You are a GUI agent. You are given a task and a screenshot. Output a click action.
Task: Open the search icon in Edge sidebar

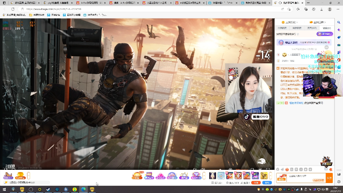[339, 22]
